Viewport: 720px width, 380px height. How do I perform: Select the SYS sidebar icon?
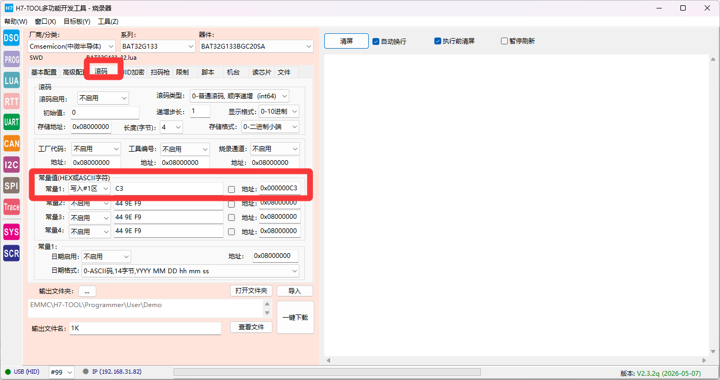click(12, 232)
